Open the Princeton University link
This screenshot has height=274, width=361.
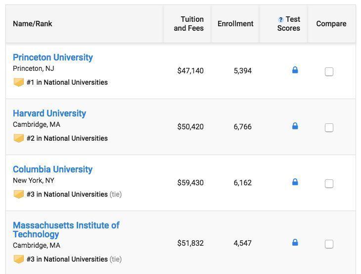[x=53, y=57]
